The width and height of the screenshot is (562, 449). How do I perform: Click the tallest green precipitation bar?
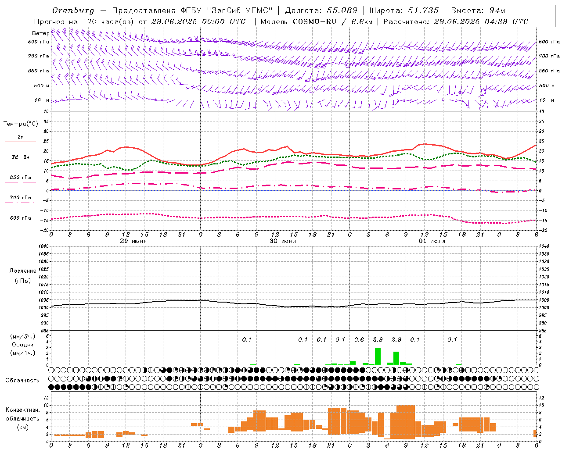click(x=378, y=356)
